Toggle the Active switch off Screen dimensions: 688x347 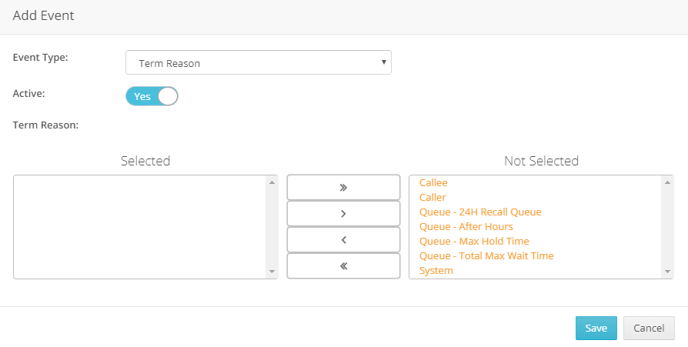(x=152, y=96)
